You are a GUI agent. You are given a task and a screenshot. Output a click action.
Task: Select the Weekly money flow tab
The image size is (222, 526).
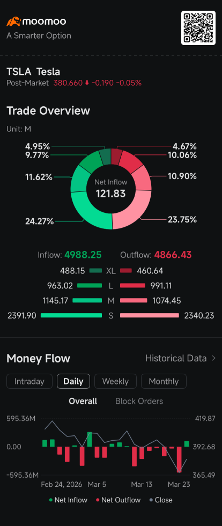pyautogui.click(x=115, y=381)
